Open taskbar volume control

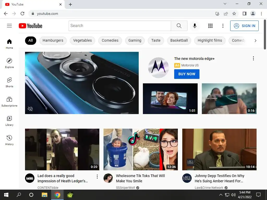click(233, 195)
